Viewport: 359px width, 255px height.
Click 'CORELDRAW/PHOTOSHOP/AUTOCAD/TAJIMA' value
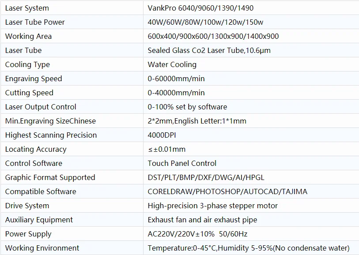pyautogui.click(x=227, y=191)
